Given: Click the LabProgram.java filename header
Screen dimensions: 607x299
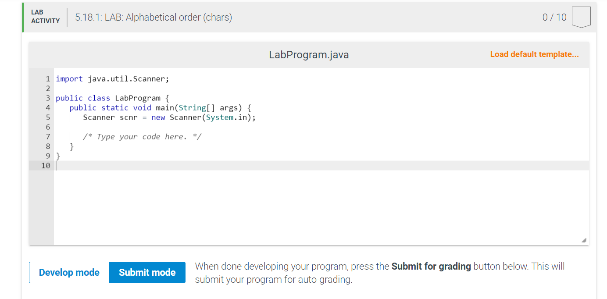Looking at the screenshot, I should 309,54.
